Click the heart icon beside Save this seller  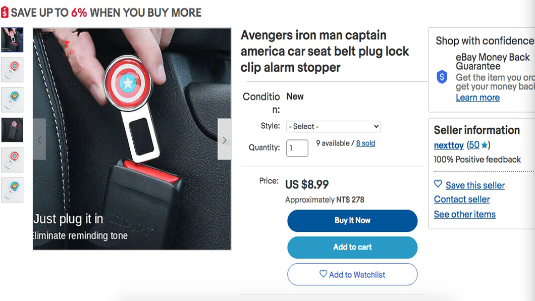point(438,184)
